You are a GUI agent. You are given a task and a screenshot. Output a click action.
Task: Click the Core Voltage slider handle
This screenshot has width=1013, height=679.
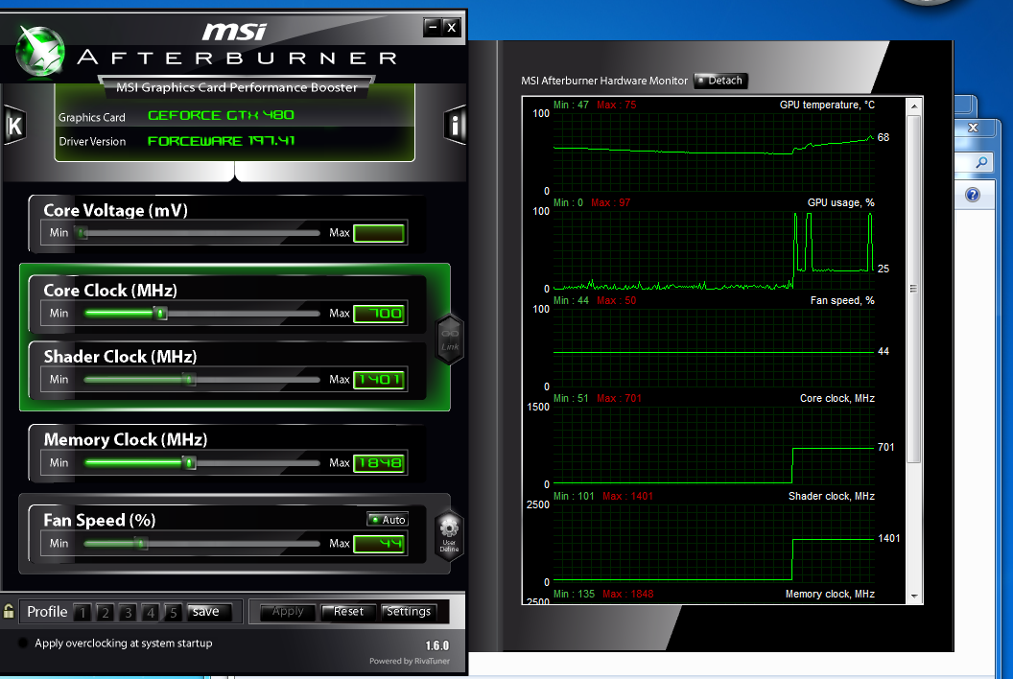point(82,233)
